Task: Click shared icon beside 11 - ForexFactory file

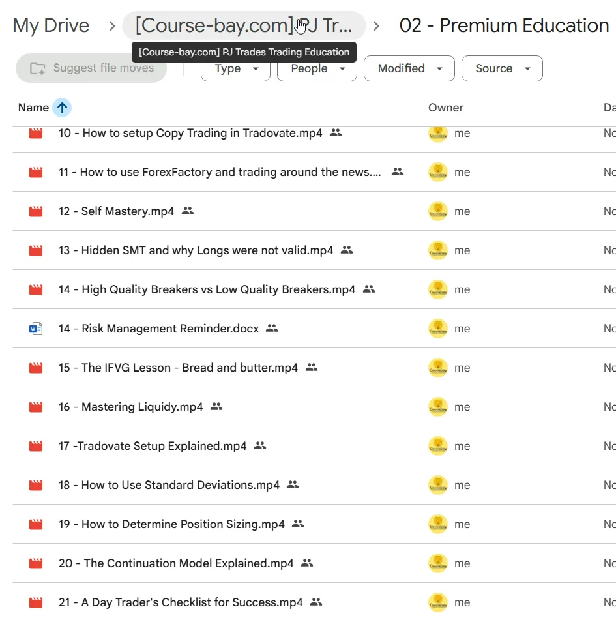Action: (x=398, y=171)
